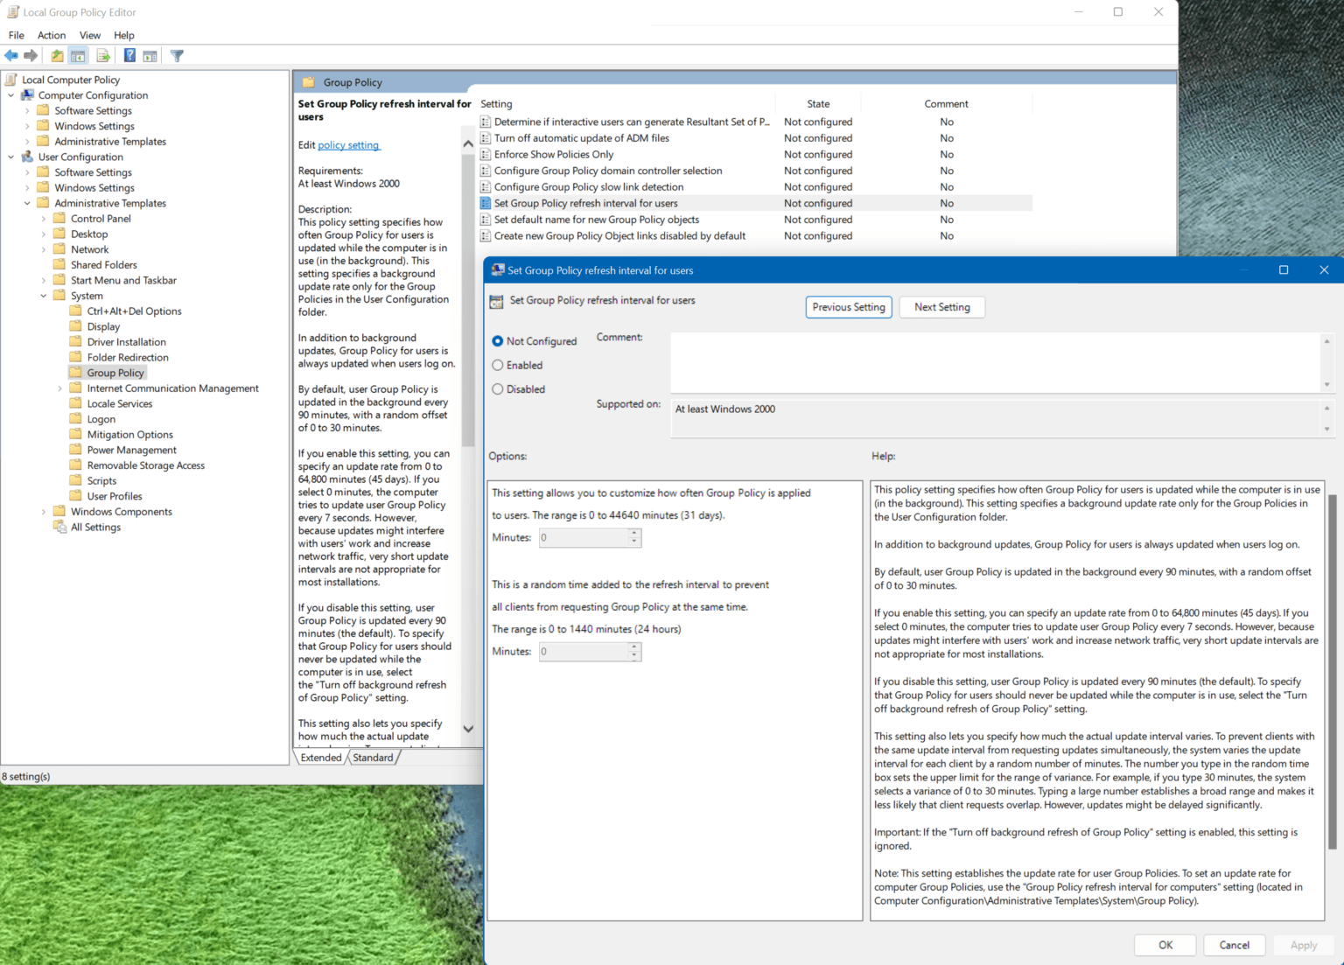The image size is (1344, 965).
Task: Click the Back navigation arrow
Action: (11, 55)
